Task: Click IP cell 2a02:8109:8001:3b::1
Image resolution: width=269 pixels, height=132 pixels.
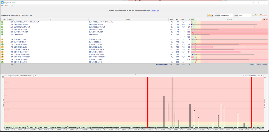Action: coord(22,24)
